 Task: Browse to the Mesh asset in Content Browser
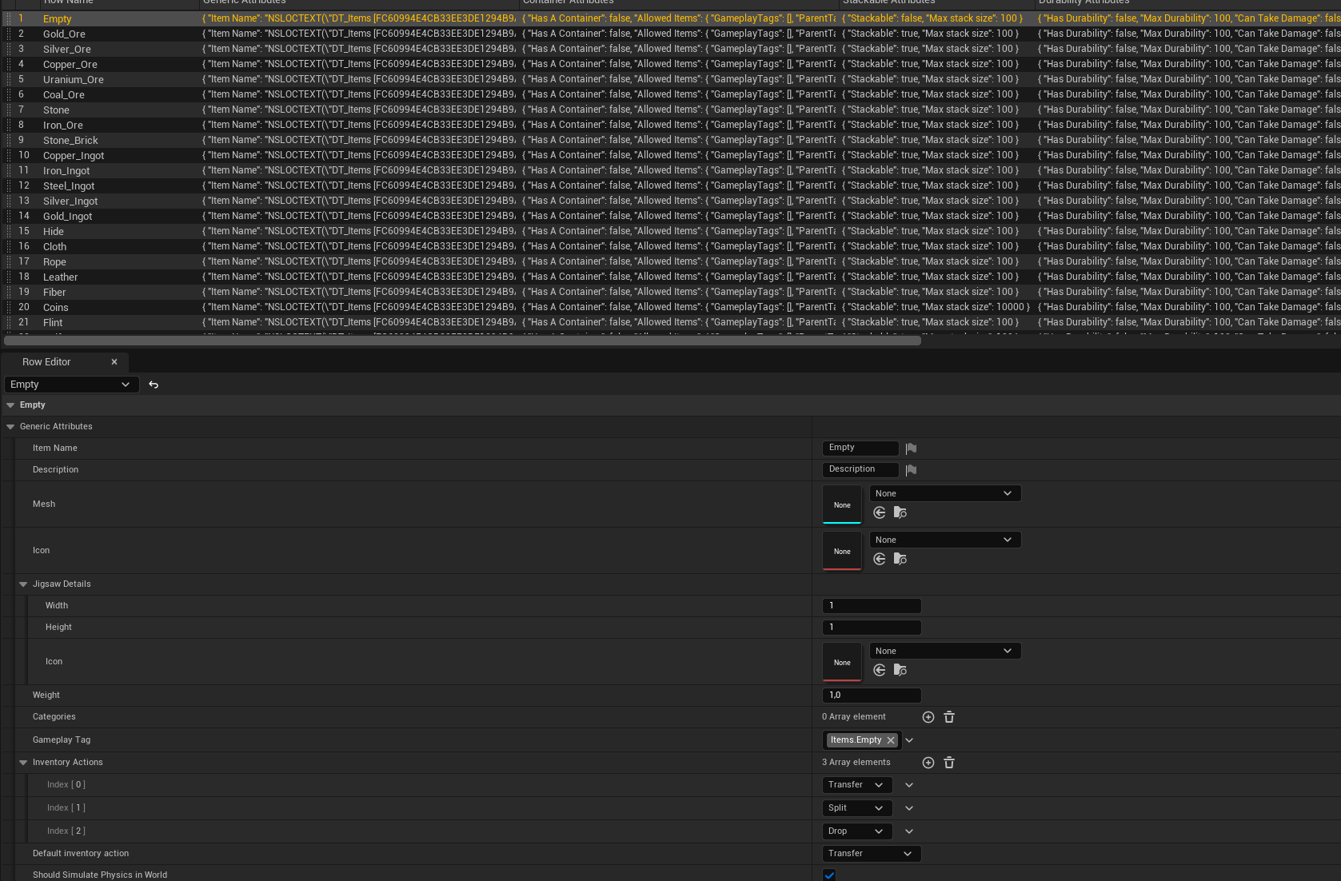pos(900,512)
